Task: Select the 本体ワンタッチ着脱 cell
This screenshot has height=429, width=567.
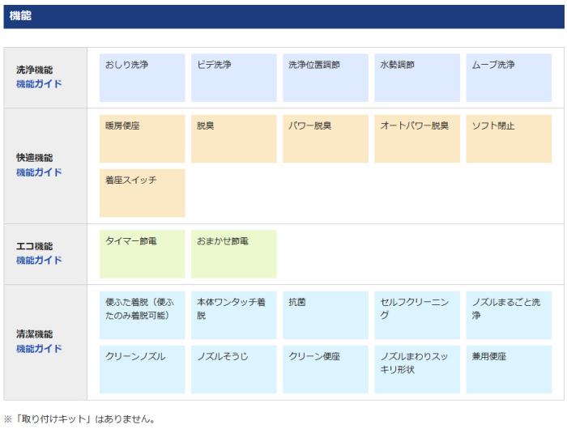Action: pos(234,315)
